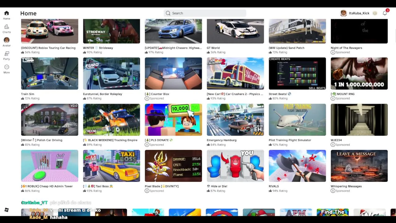Click the thumbs-up rating icon under Street Beats
The width and height of the screenshot is (396, 223).
270,98
